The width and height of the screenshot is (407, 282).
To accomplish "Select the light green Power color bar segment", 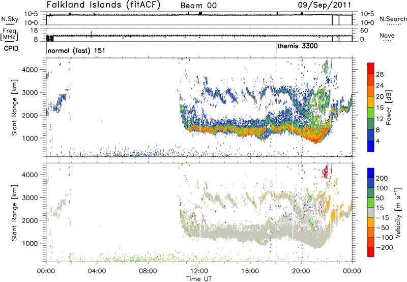I will click(371, 112).
